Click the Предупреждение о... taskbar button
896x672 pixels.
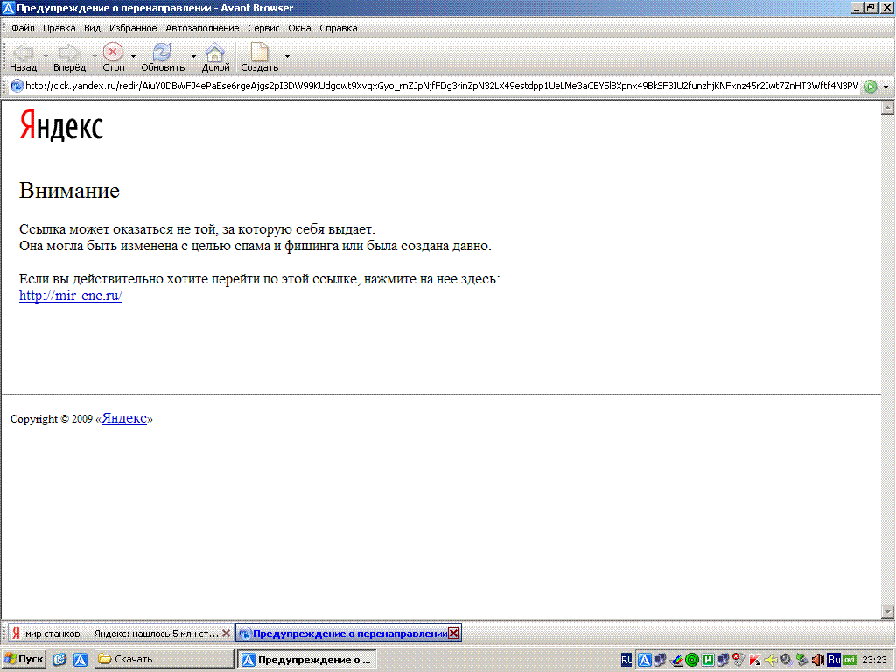click(307, 660)
